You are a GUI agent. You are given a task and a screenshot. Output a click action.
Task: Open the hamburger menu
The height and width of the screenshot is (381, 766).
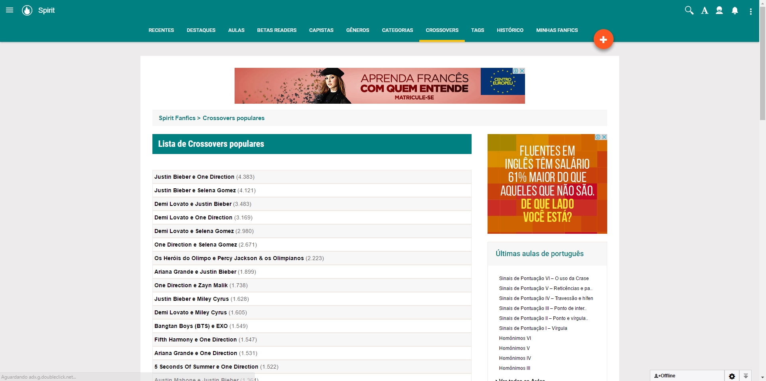click(10, 10)
